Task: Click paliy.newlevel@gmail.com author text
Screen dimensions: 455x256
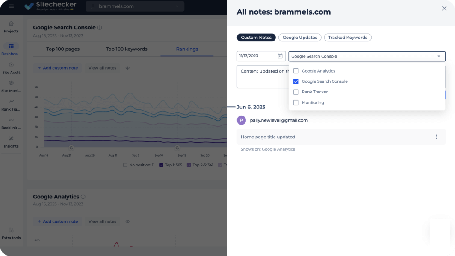Action: pyautogui.click(x=278, y=120)
